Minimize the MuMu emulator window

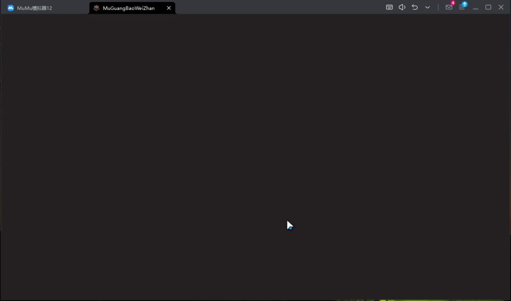(476, 8)
